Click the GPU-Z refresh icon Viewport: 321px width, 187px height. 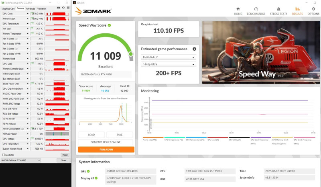(x=63, y=8)
